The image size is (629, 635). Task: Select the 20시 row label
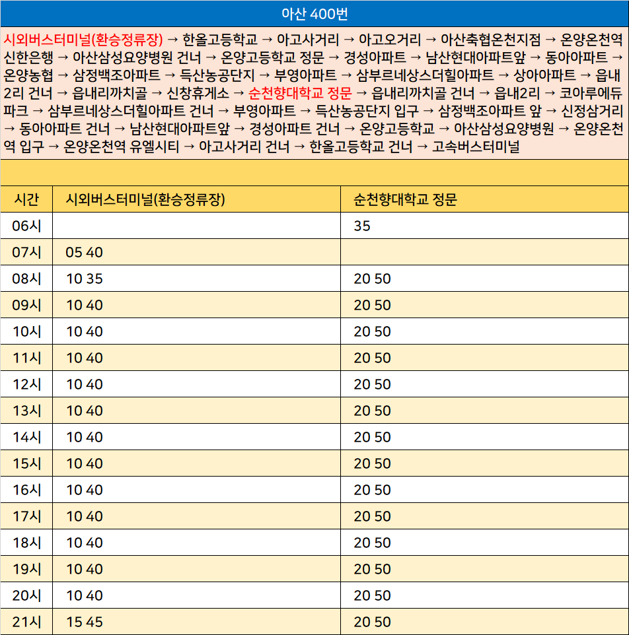tap(26, 595)
